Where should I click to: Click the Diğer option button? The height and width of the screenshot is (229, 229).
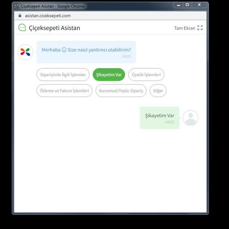click(158, 91)
